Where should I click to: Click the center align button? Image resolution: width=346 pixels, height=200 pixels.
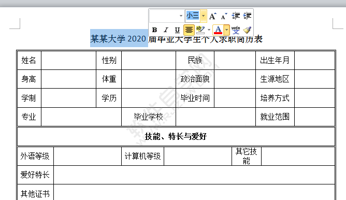coord(189,30)
